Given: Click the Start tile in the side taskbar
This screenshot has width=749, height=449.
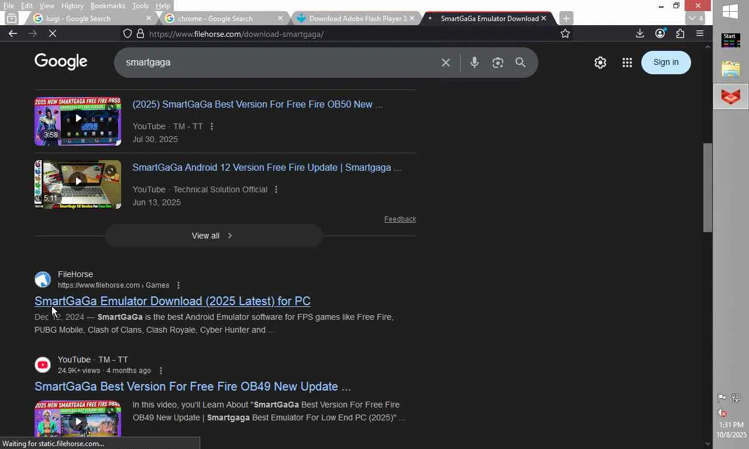Looking at the screenshot, I should [730, 40].
